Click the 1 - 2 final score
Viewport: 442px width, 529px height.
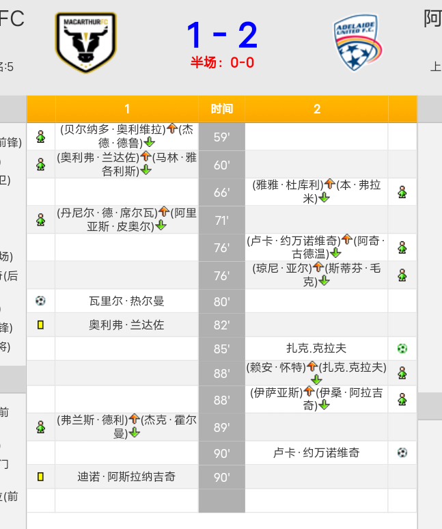click(x=222, y=35)
